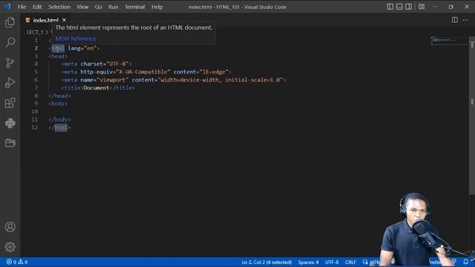Open the Run menu
475x267 pixels.
click(x=114, y=7)
